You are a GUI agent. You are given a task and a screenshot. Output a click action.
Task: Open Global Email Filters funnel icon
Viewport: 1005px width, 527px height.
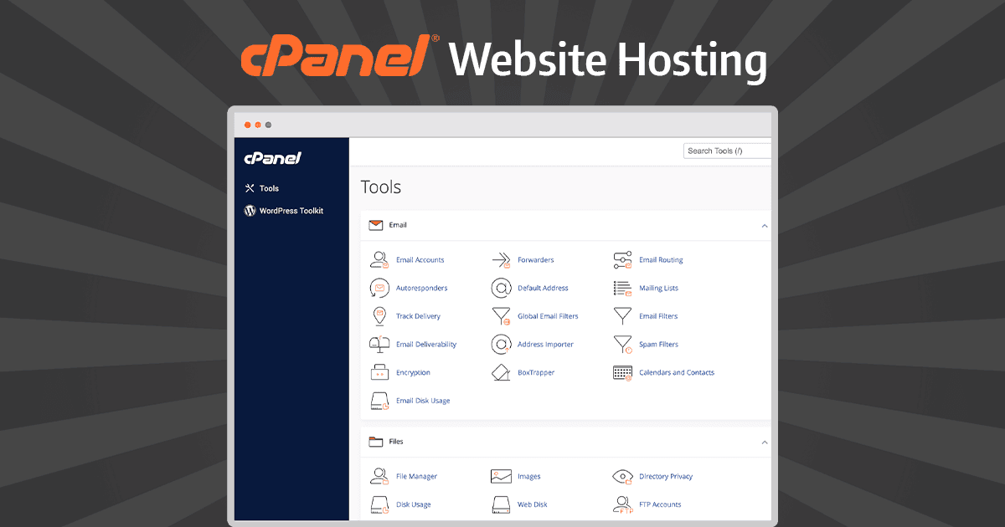[501, 316]
